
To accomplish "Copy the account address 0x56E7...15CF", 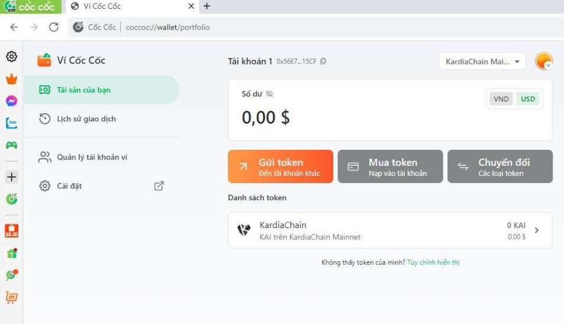I will tap(323, 62).
